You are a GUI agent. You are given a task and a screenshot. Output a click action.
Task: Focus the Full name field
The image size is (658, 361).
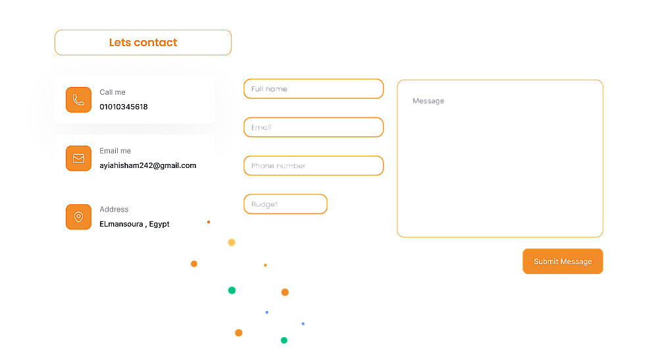pyautogui.click(x=313, y=89)
